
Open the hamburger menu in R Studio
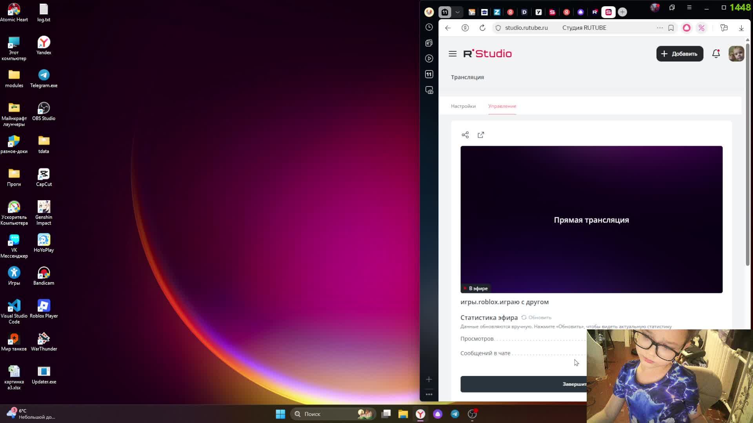pyautogui.click(x=453, y=54)
